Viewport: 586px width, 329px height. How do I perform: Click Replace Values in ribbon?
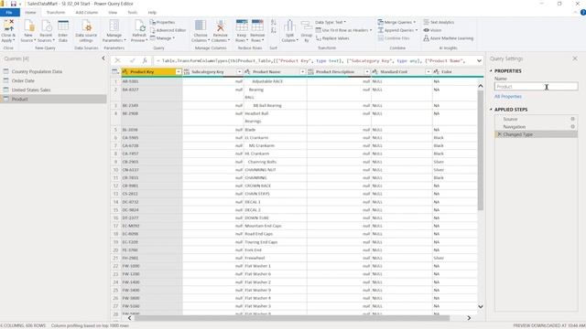(332, 38)
